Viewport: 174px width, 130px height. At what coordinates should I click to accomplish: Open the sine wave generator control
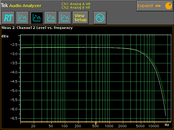pyautogui.click(x=100, y=18)
